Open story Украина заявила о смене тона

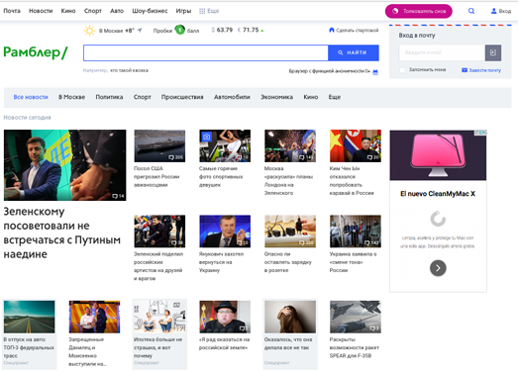354,262
